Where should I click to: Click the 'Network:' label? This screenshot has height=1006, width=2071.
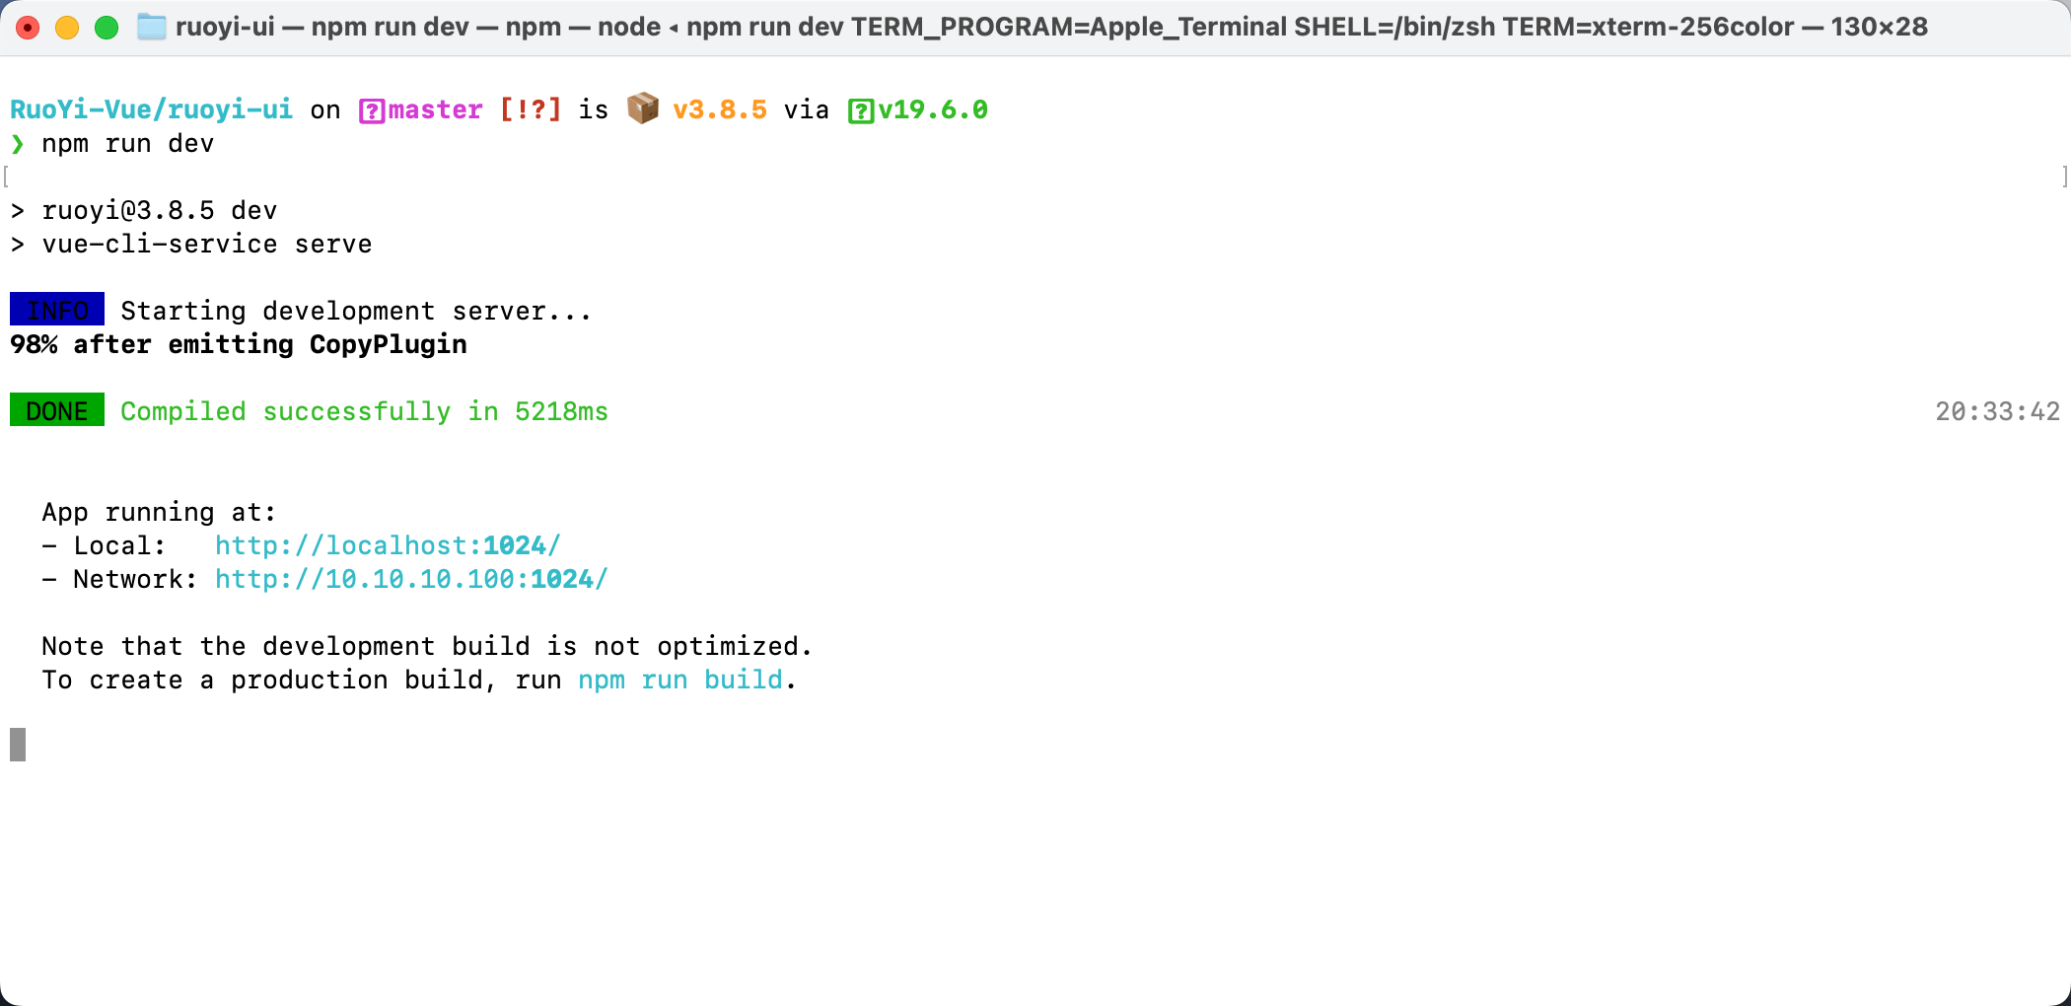(x=135, y=579)
